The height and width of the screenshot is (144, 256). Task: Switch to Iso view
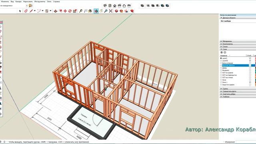tap(105, 6)
